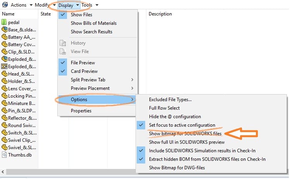The height and width of the screenshot is (179, 290).
Task: Disable the File Preview option
Action: click(x=82, y=63)
